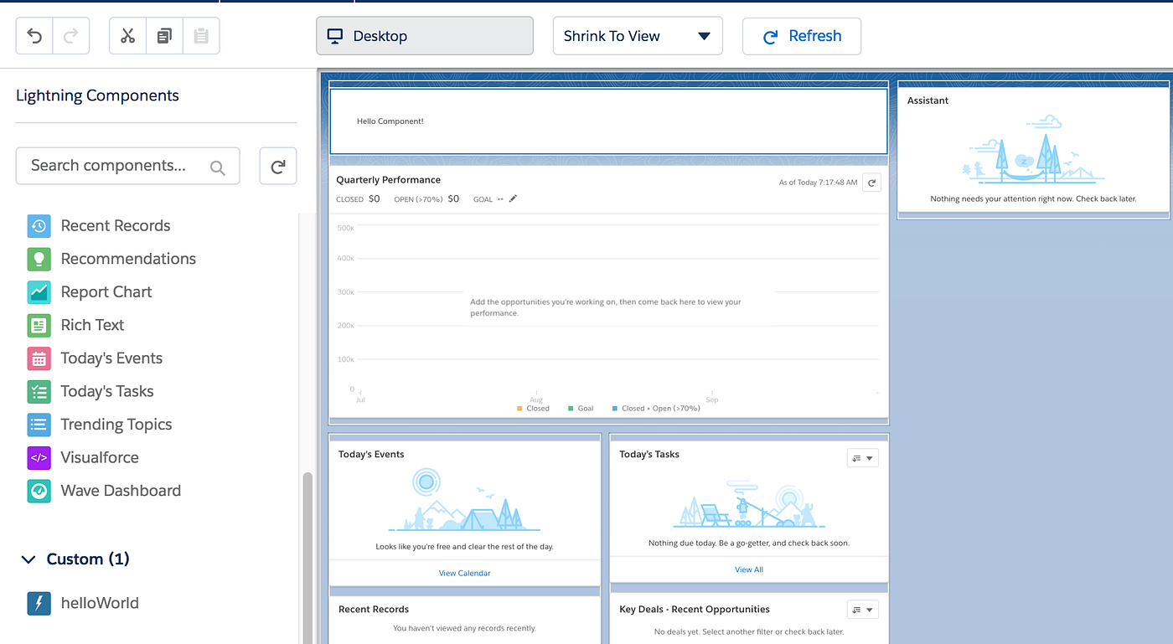Screen dimensions: 1173x644
Task: Select the Rich Text component icon
Action: (38, 325)
